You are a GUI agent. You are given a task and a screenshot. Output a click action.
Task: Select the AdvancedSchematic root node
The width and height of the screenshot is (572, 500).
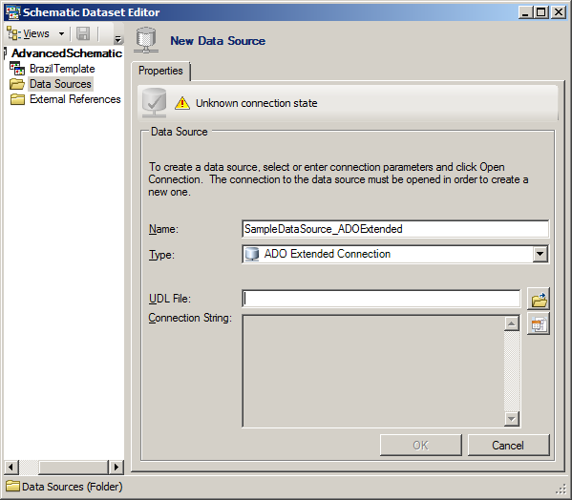[67, 53]
